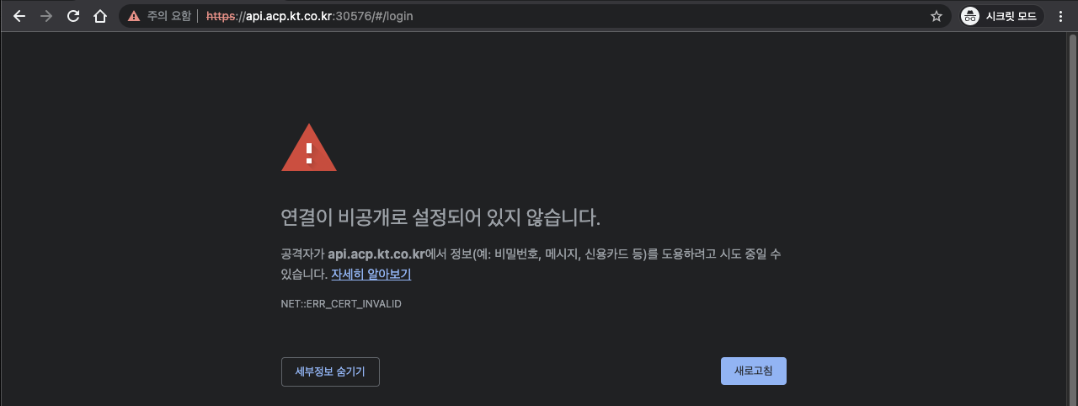Reload the page with the toolbar refresh icon
Image resolution: width=1078 pixels, height=406 pixels.
tap(73, 16)
